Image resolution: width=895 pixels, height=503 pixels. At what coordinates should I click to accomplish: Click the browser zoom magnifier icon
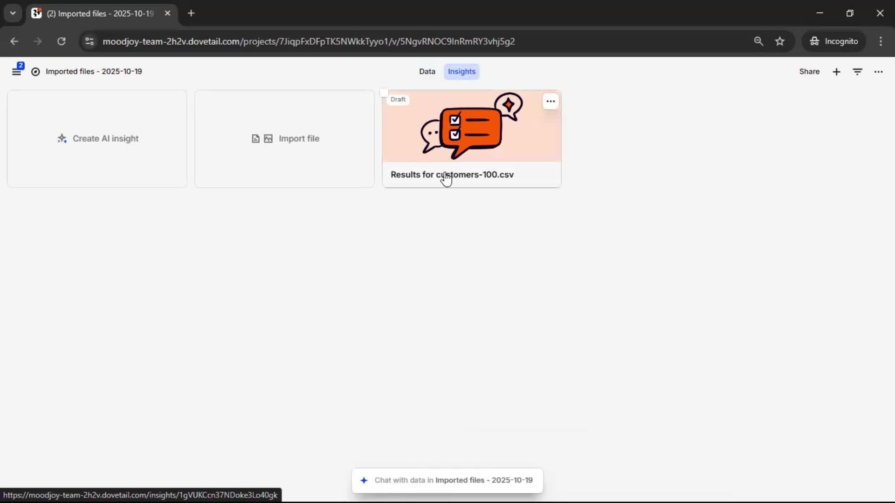(758, 41)
